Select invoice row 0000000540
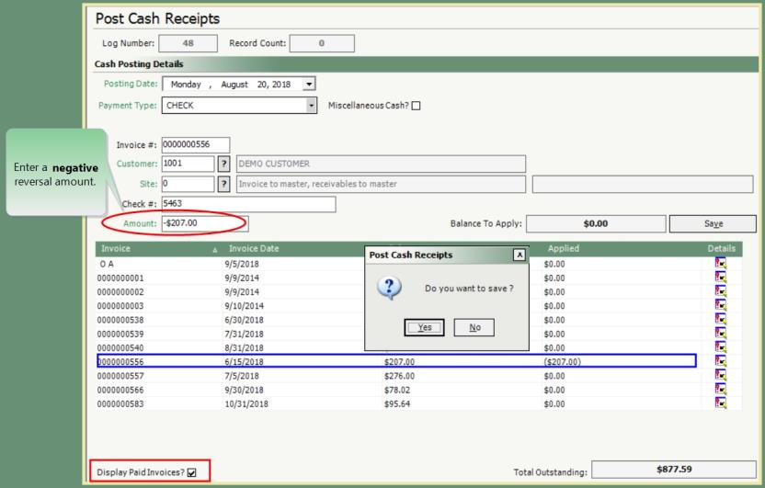Image resolution: width=765 pixels, height=488 pixels. pyautogui.click(x=230, y=347)
